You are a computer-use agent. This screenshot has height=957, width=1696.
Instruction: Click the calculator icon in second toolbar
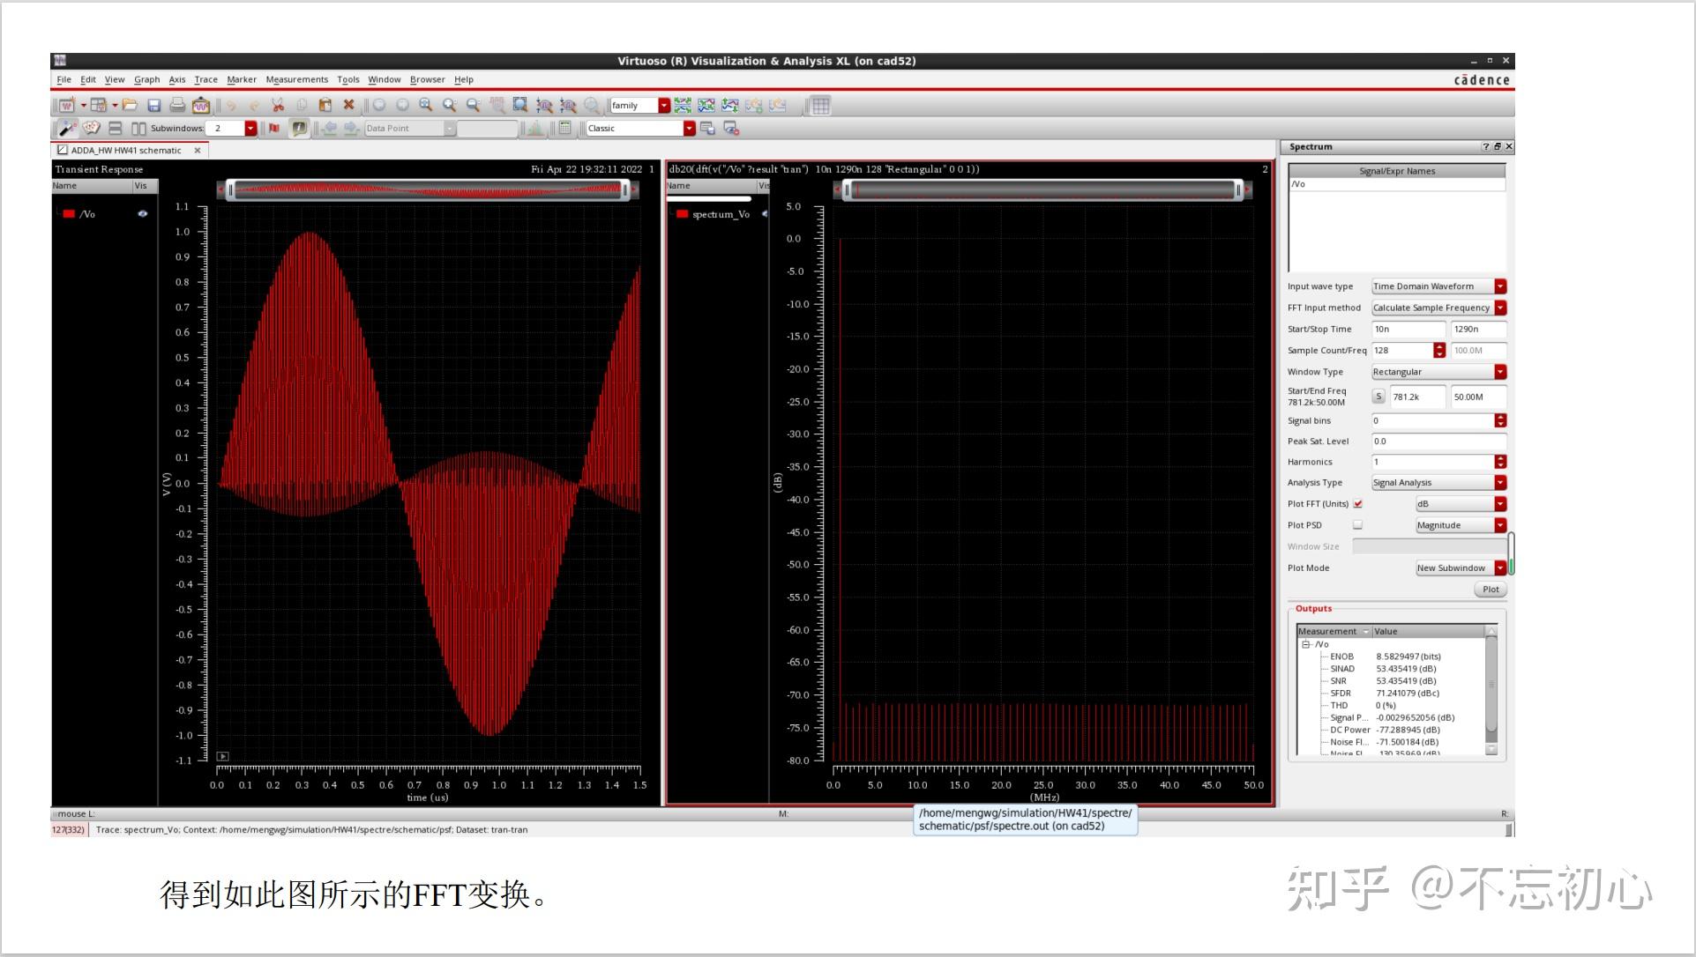(565, 128)
